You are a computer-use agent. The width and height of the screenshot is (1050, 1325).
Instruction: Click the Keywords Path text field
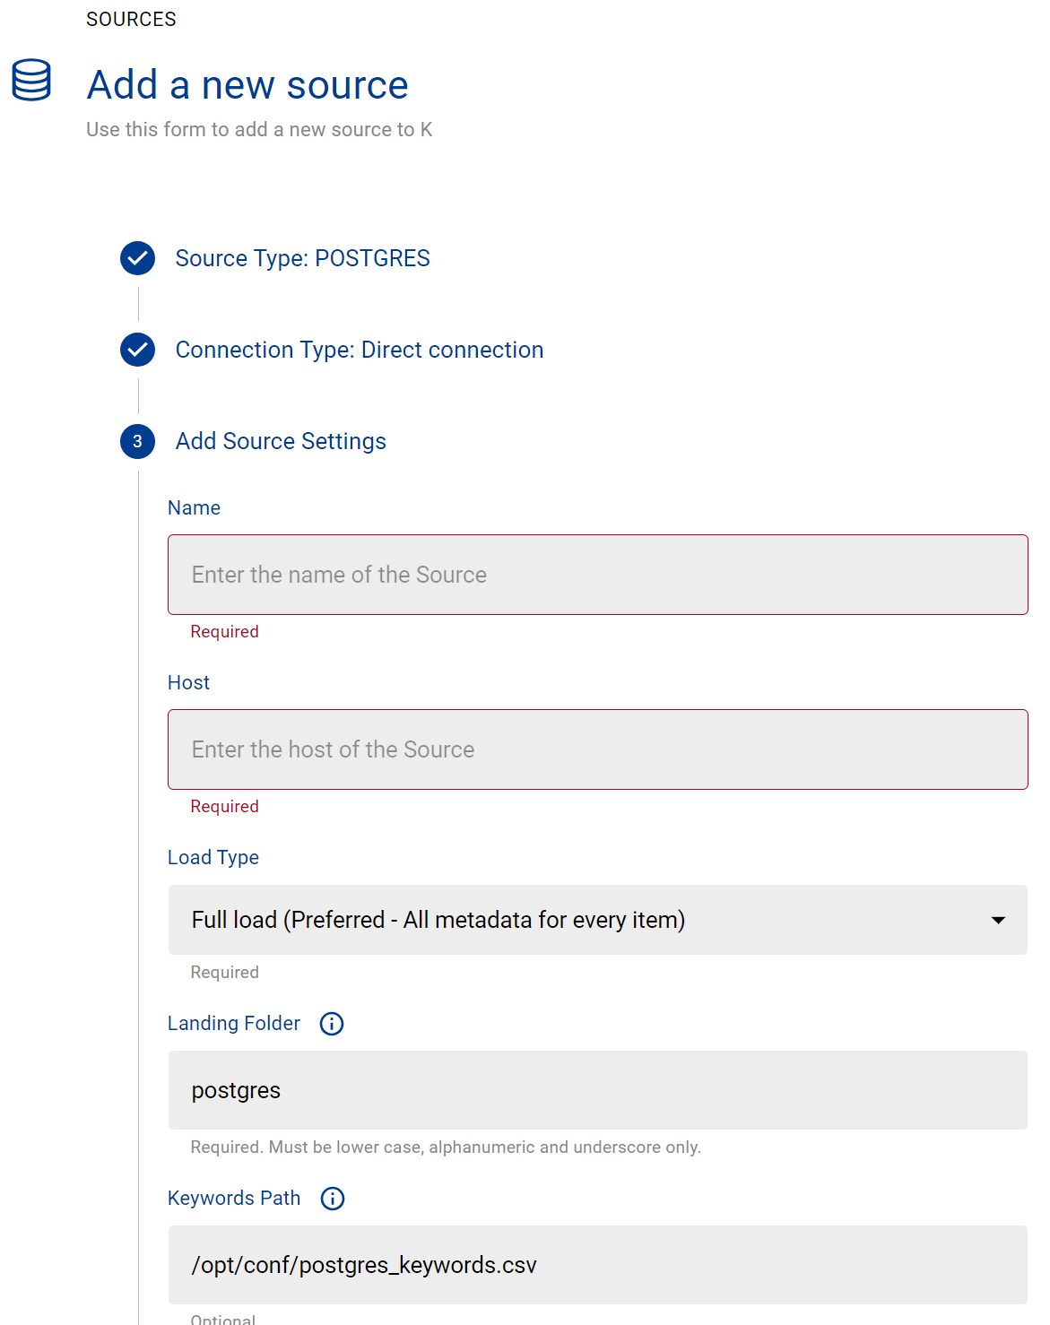click(x=597, y=1265)
